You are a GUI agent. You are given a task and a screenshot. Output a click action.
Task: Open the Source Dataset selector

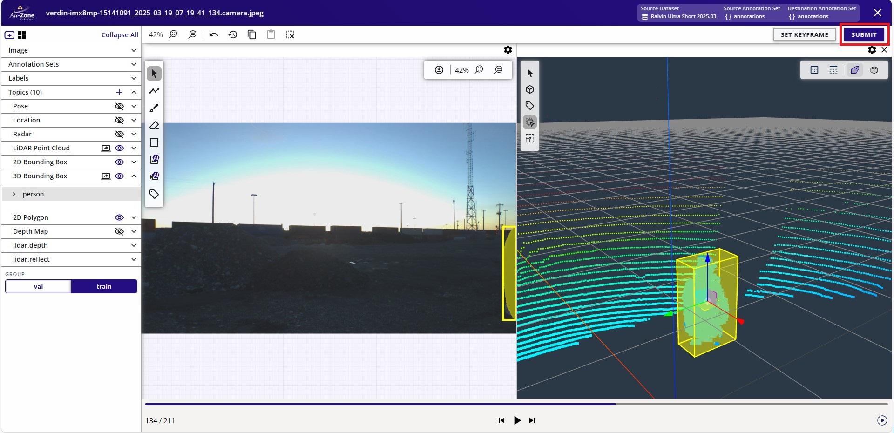click(x=678, y=13)
